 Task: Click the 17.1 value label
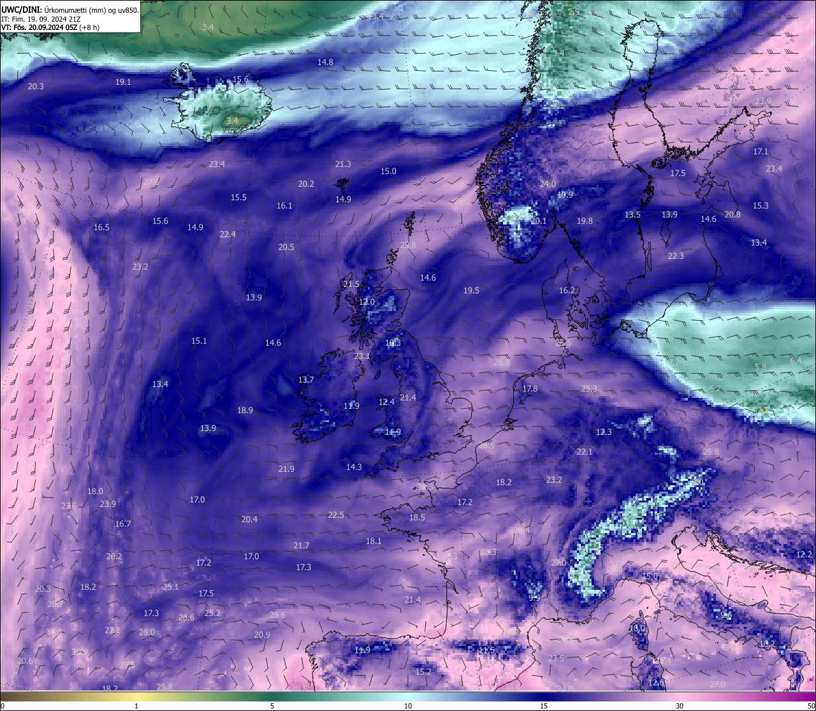[761, 152]
